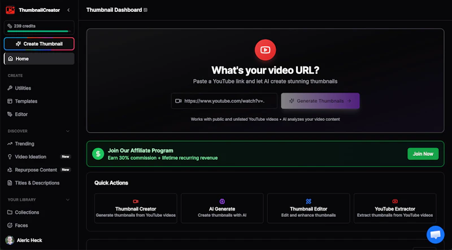This screenshot has height=250, width=452.
Task: Click the Faces smiley icon
Action: click(x=10, y=226)
